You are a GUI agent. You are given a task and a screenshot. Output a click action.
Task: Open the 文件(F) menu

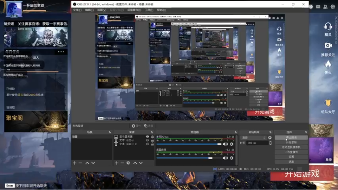(77, 10)
